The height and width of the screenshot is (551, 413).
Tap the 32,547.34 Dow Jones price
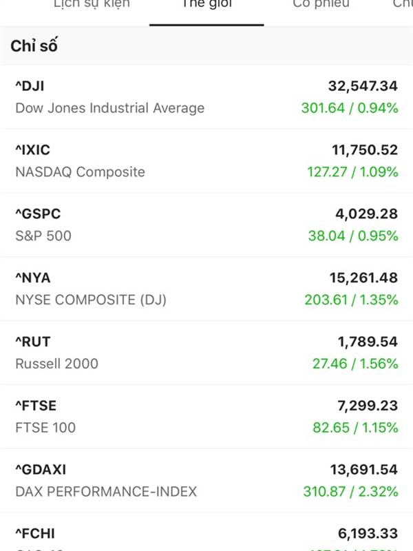tap(363, 86)
